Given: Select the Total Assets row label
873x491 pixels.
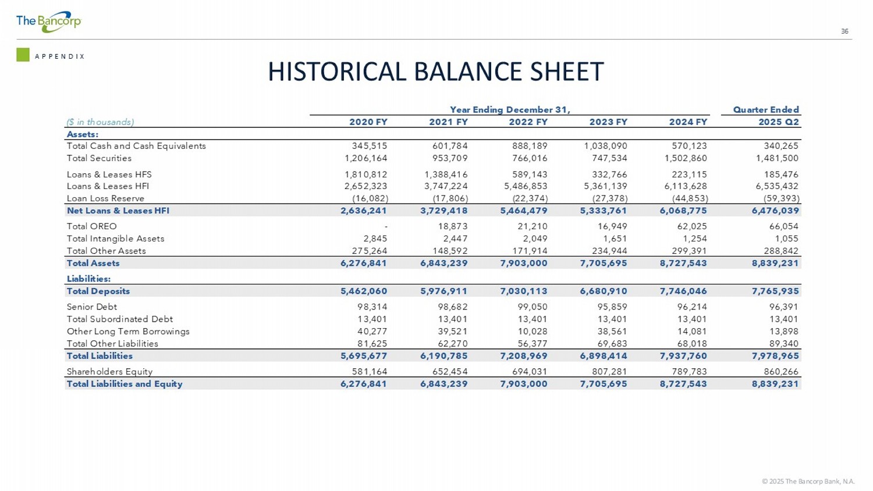Looking at the screenshot, I should 93,263.
